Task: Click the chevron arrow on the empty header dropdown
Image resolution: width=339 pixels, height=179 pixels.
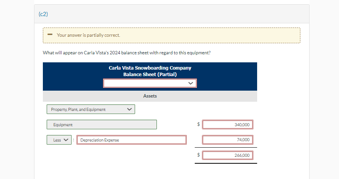Action: 191,83
